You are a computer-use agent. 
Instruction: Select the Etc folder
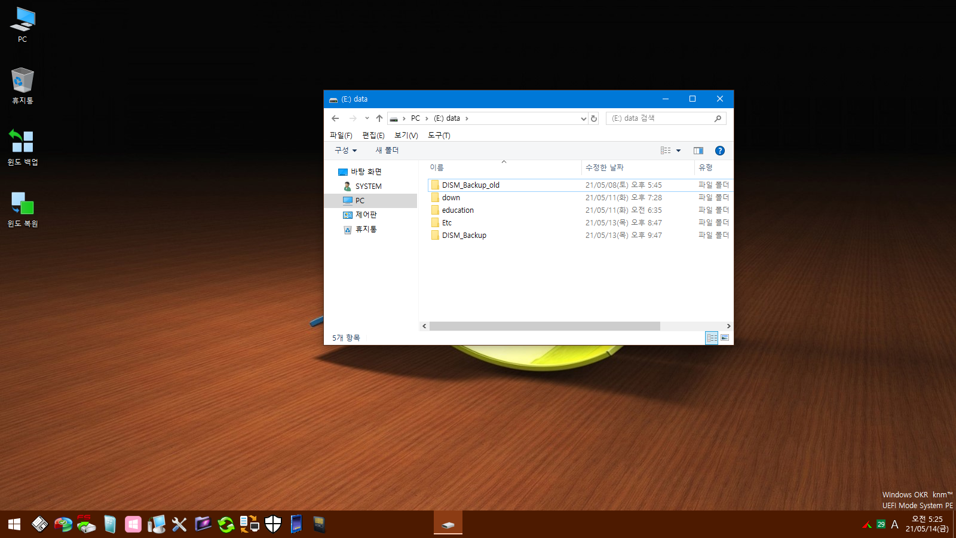580,223
